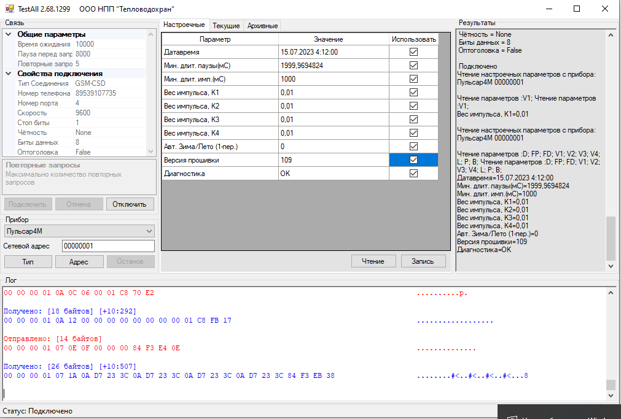The width and height of the screenshot is (621, 419).
Task: Click the Адрес button
Action: pos(79,261)
